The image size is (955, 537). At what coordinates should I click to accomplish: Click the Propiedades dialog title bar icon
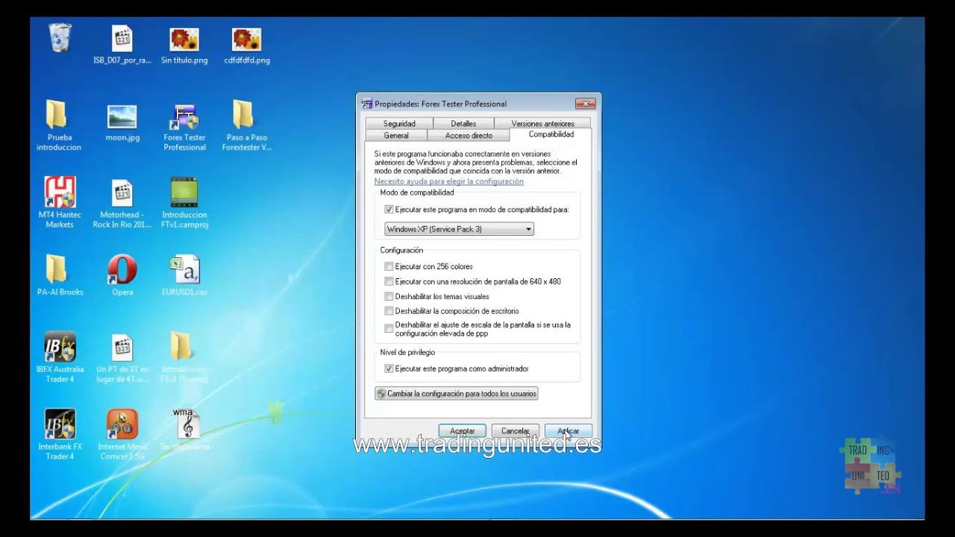point(366,104)
